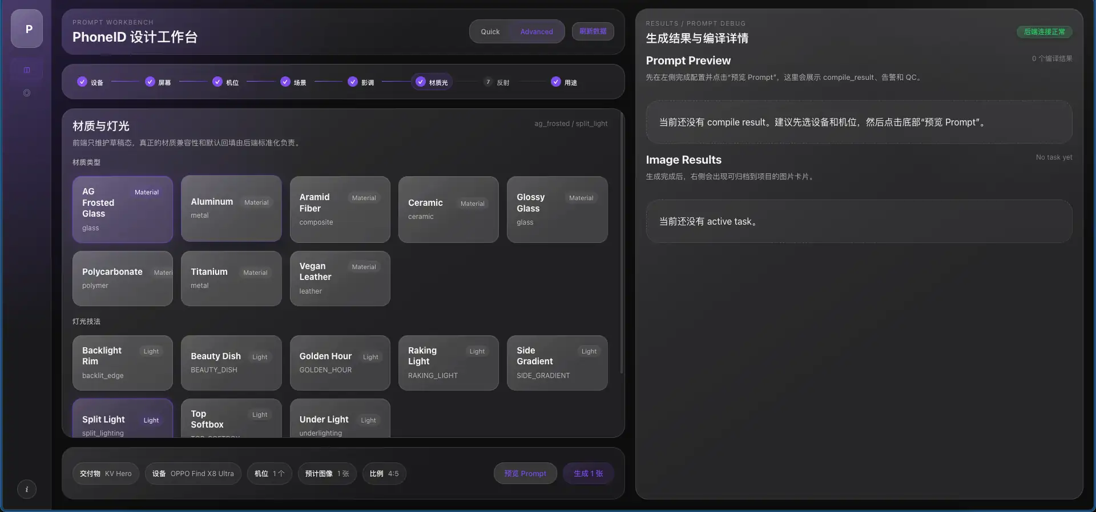The width and height of the screenshot is (1096, 512).
Task: Click the '材质类型' subsection label
Action: point(86,162)
